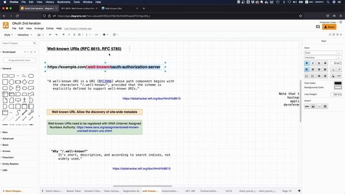
Task: Toggle bold in the Text panel
Action: (307, 63)
